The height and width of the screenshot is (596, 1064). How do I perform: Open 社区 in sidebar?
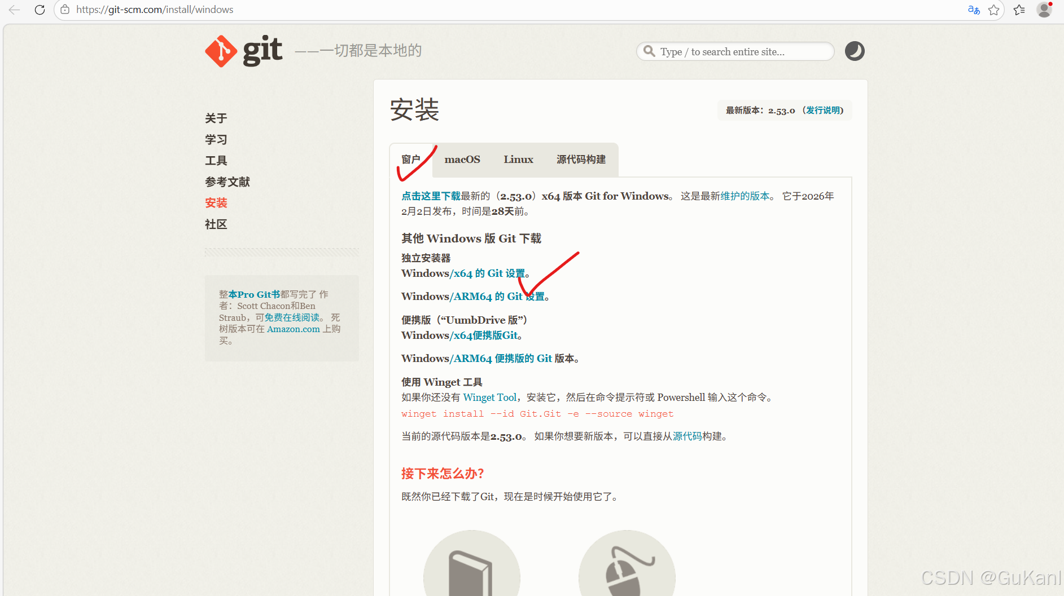tap(216, 224)
